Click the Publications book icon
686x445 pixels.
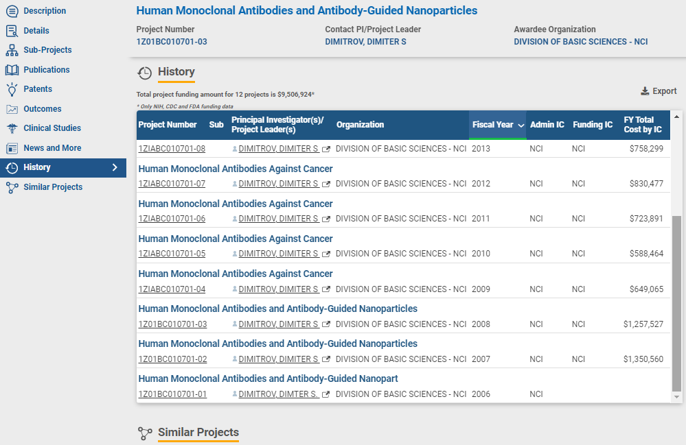pyautogui.click(x=12, y=70)
